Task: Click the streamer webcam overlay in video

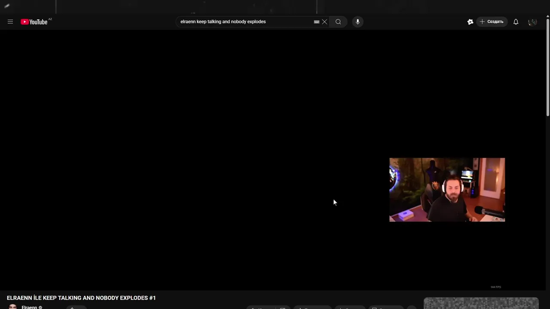Action: click(x=447, y=190)
